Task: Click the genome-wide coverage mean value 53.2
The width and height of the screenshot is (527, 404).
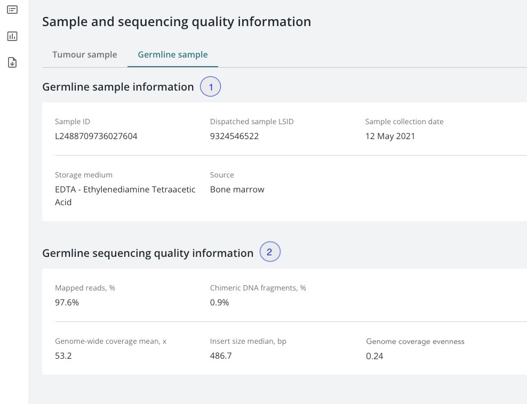Action: point(64,355)
